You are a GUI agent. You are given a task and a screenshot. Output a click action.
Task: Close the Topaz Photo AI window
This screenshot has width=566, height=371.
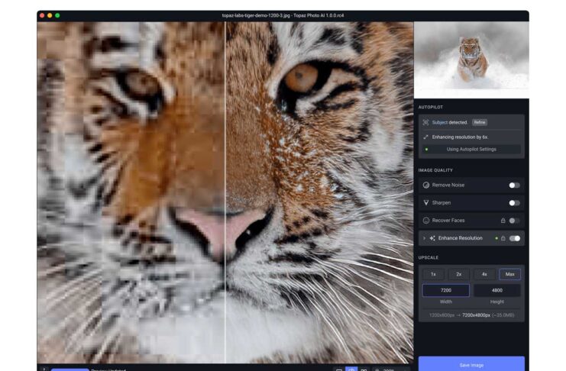tap(42, 15)
